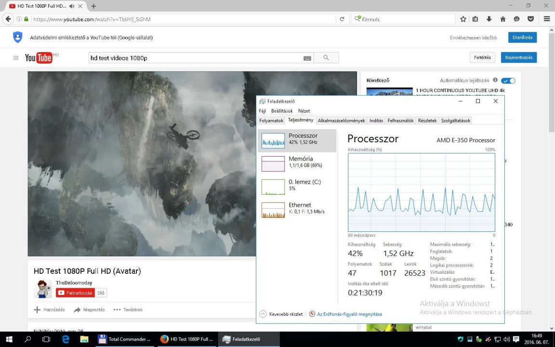Click the YouTube logo
This screenshot has width=555, height=347.
click(39, 58)
